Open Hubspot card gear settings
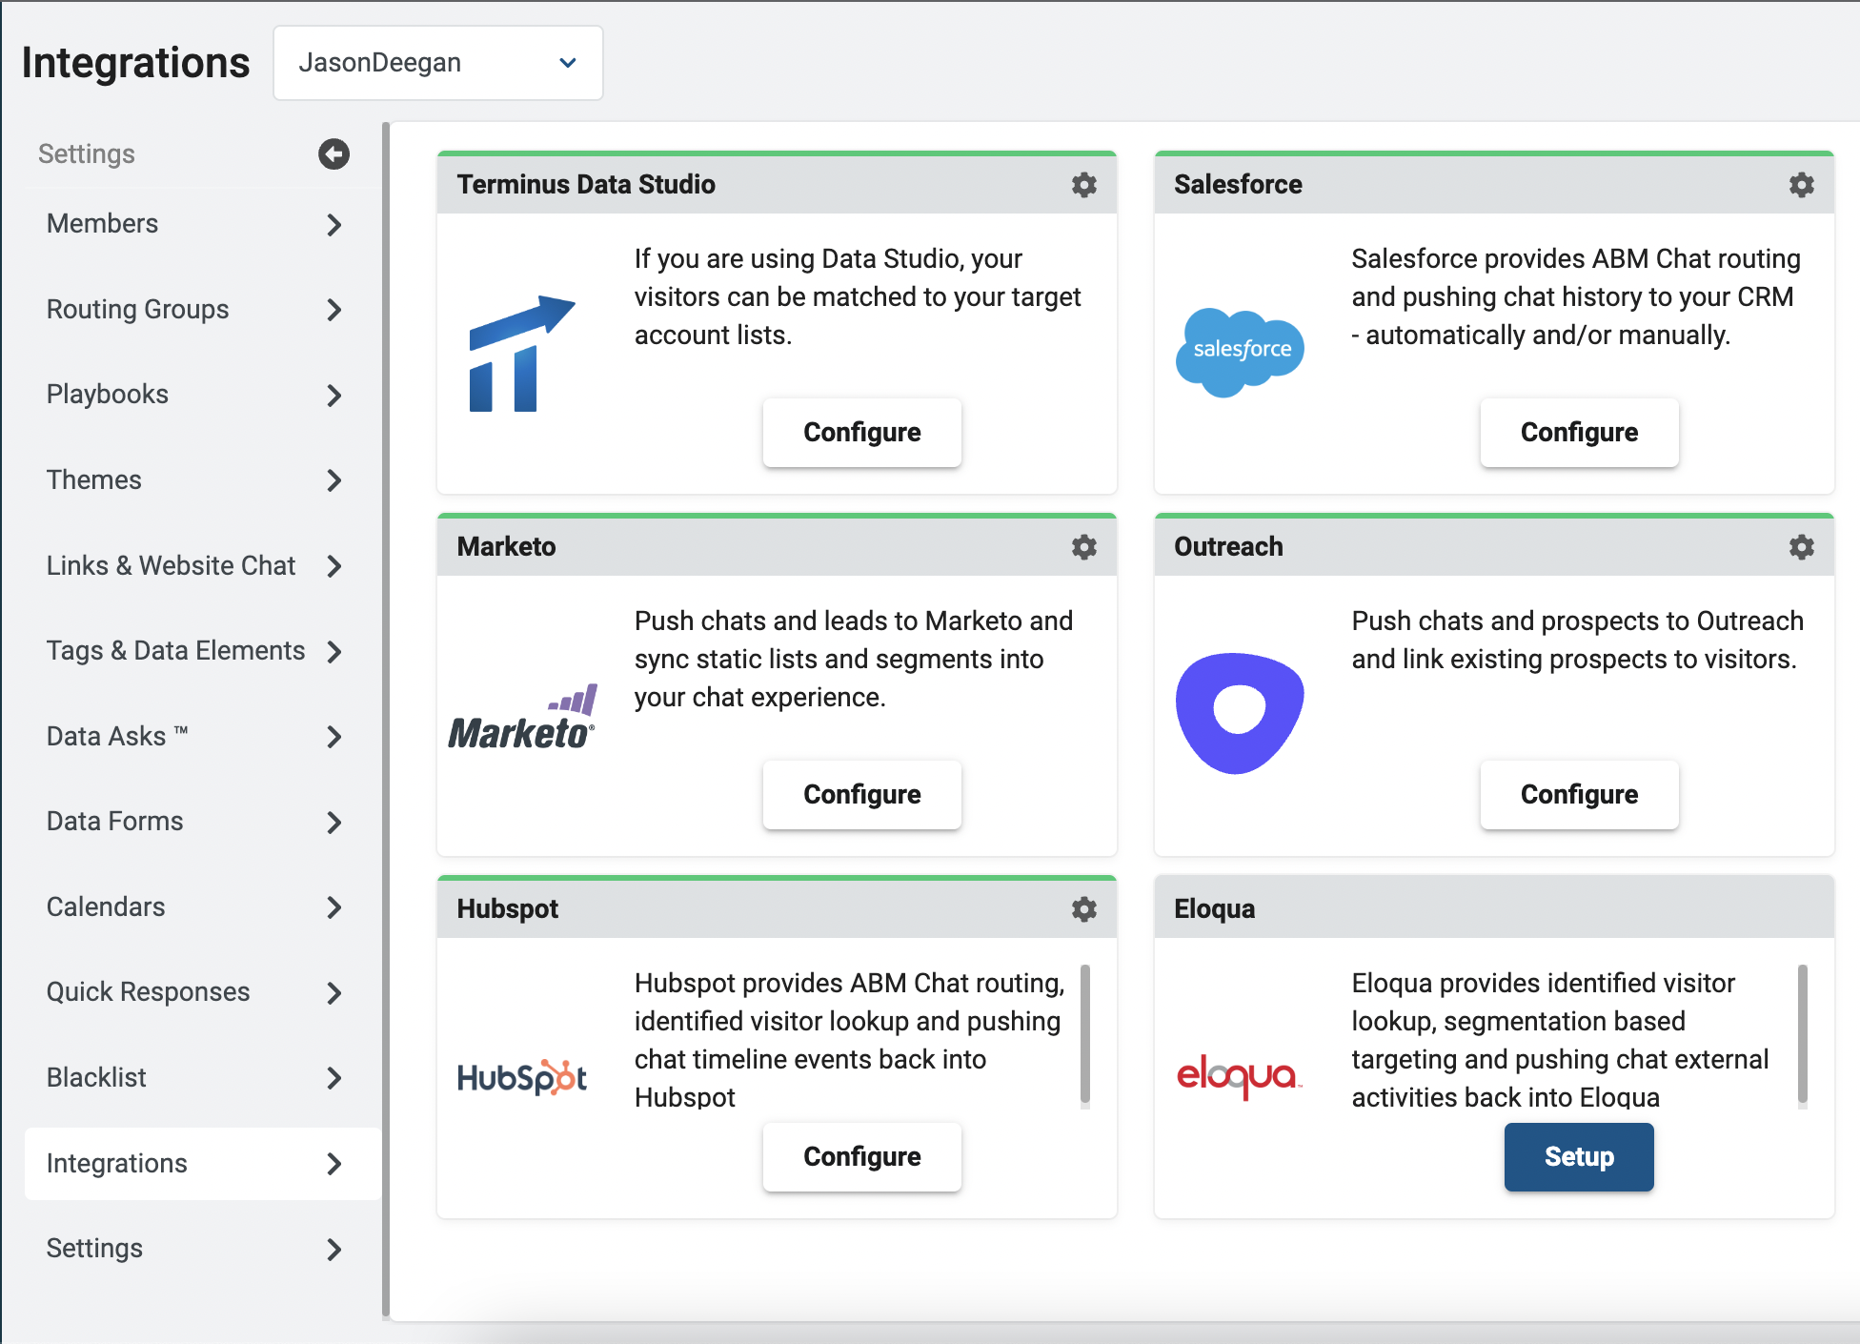The width and height of the screenshot is (1860, 1344). [x=1083, y=909]
